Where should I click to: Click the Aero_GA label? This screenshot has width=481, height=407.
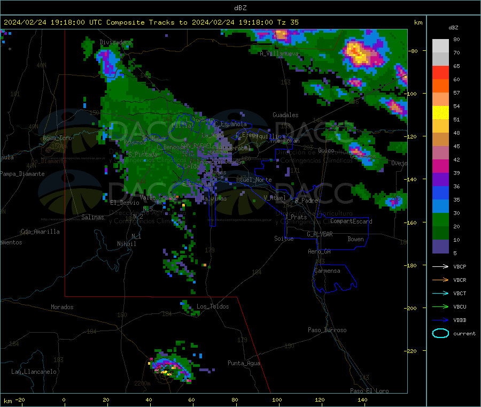pos(319,251)
